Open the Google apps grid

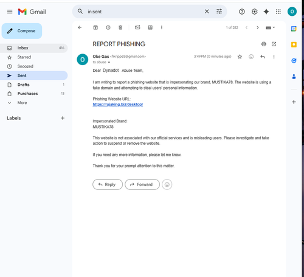pyautogui.click(x=278, y=12)
